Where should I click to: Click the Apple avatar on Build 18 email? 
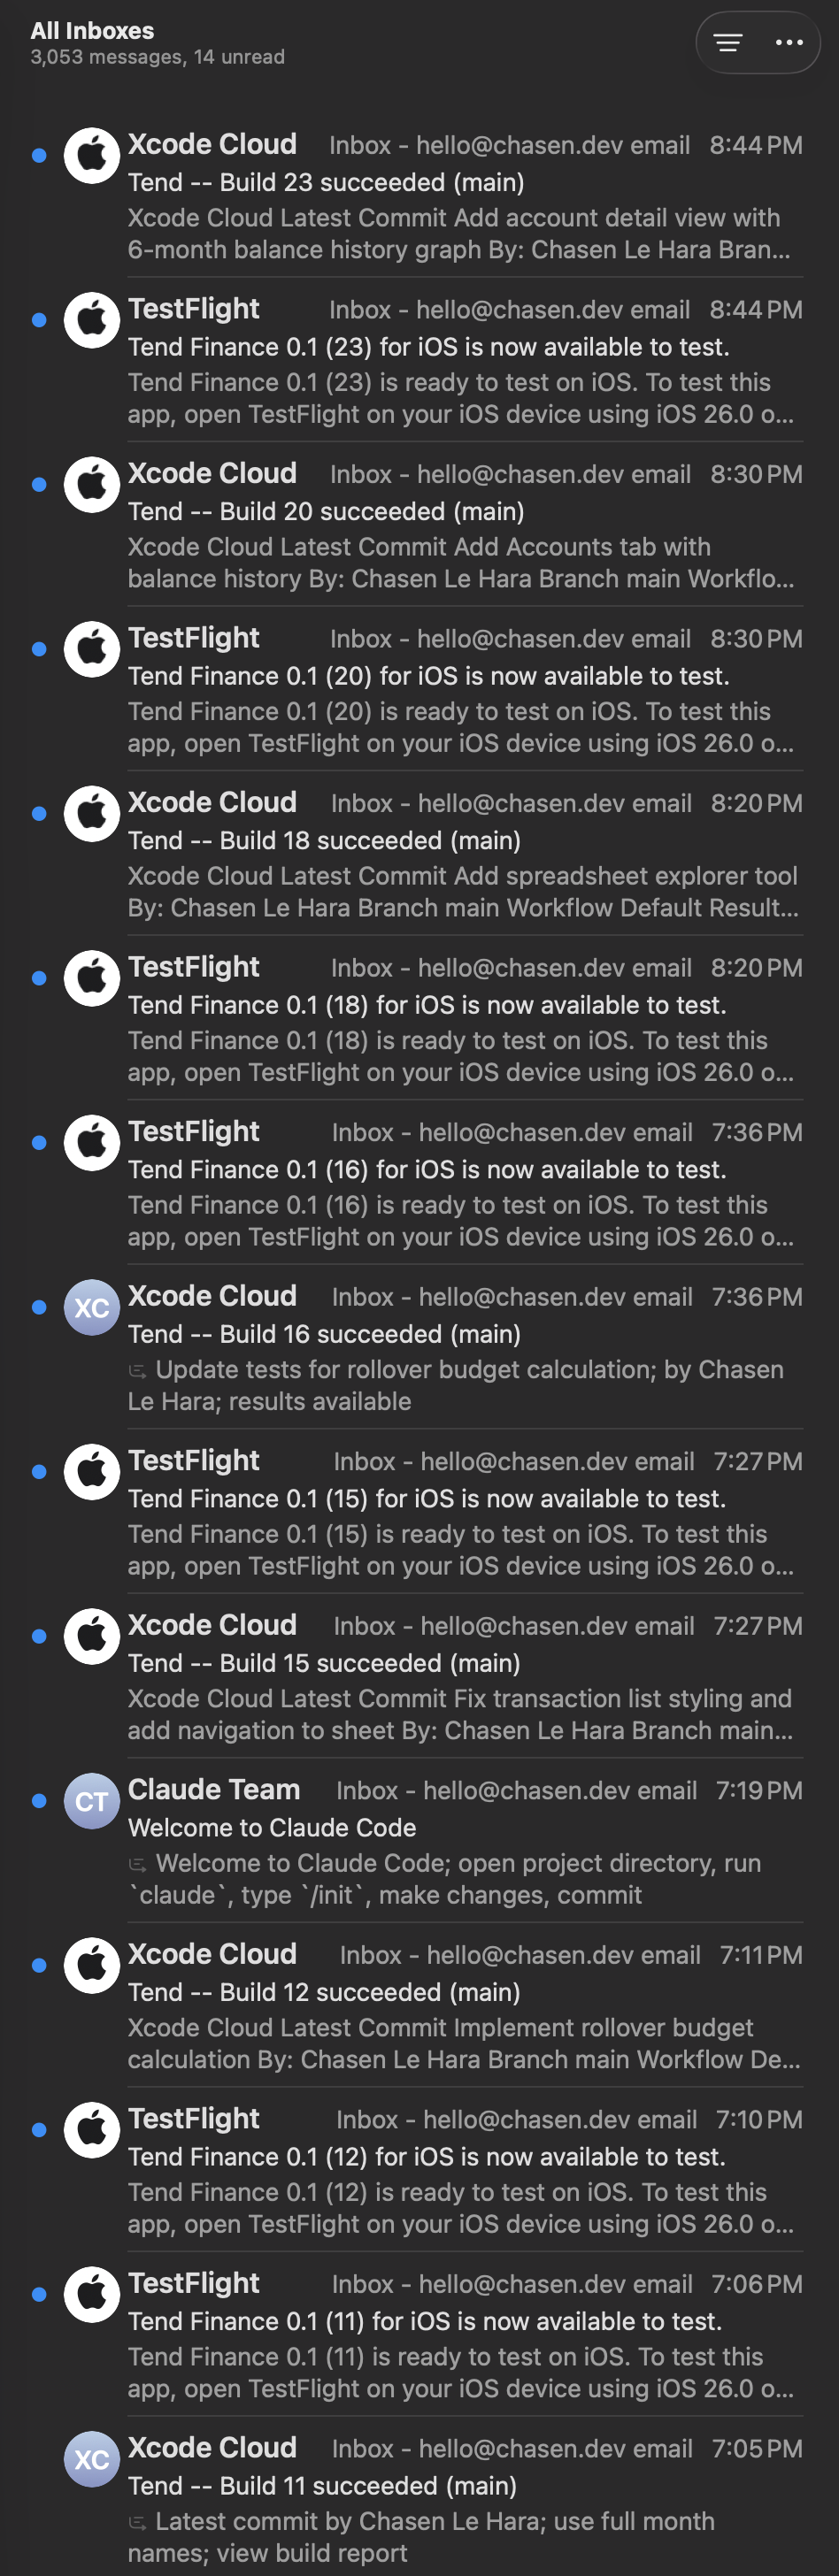(x=91, y=814)
